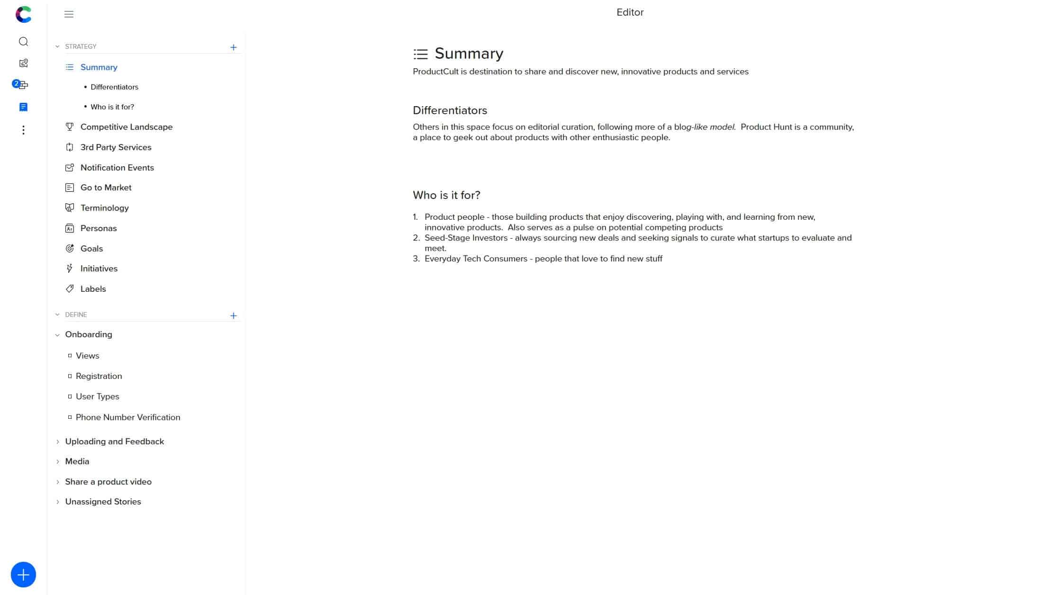Click the Initiatives lightning bolt icon

69,268
